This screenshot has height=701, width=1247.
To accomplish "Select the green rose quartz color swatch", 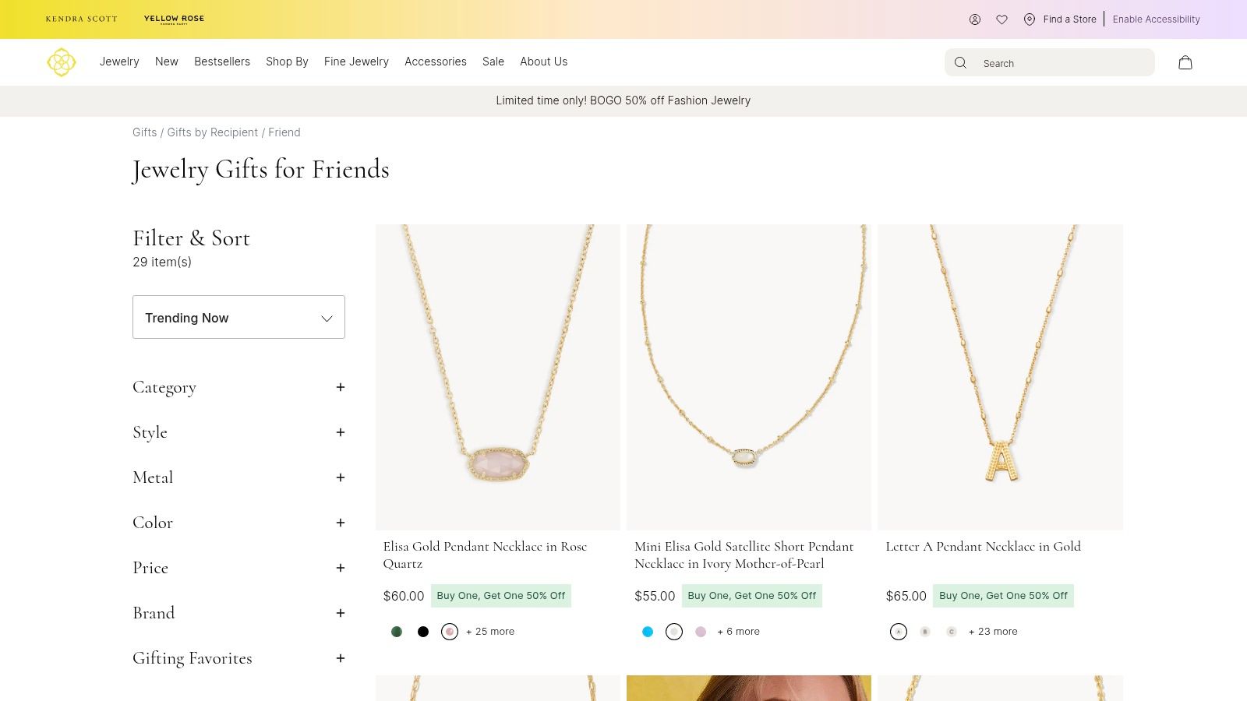I will pos(397,632).
